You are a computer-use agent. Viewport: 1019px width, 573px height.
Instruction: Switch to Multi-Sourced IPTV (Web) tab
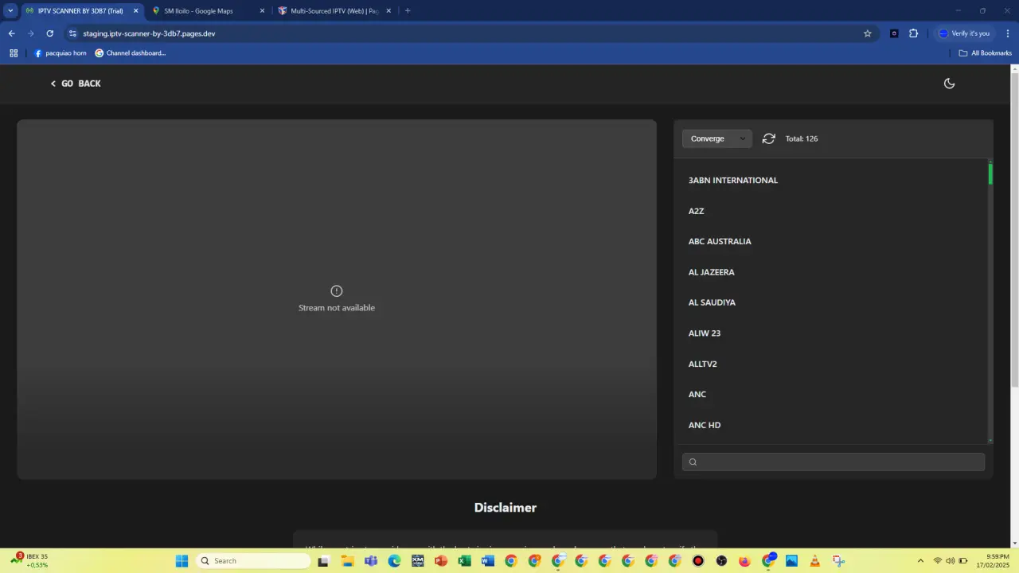pyautogui.click(x=334, y=11)
